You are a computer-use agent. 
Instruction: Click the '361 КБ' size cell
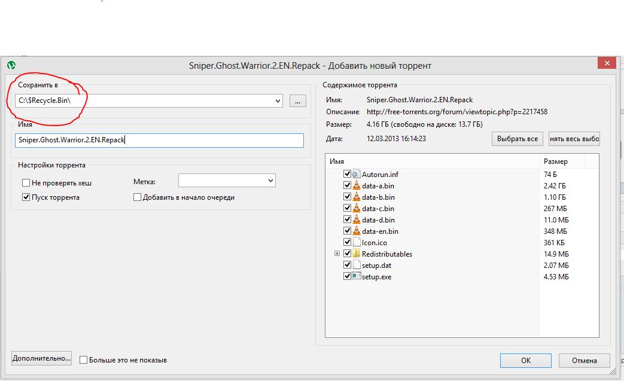point(555,243)
